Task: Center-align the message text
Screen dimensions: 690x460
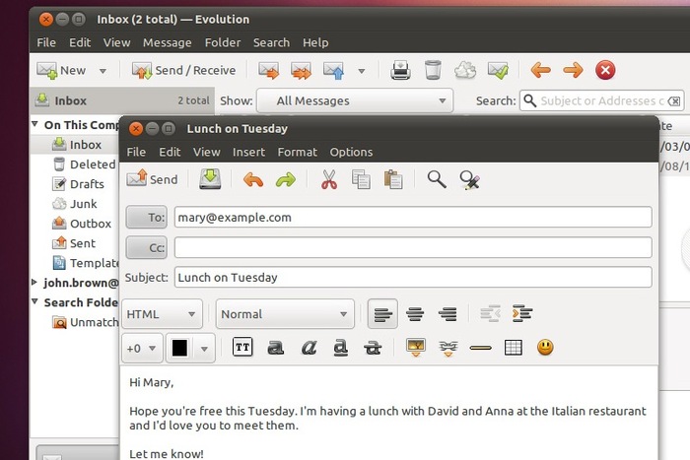Action: tap(415, 314)
